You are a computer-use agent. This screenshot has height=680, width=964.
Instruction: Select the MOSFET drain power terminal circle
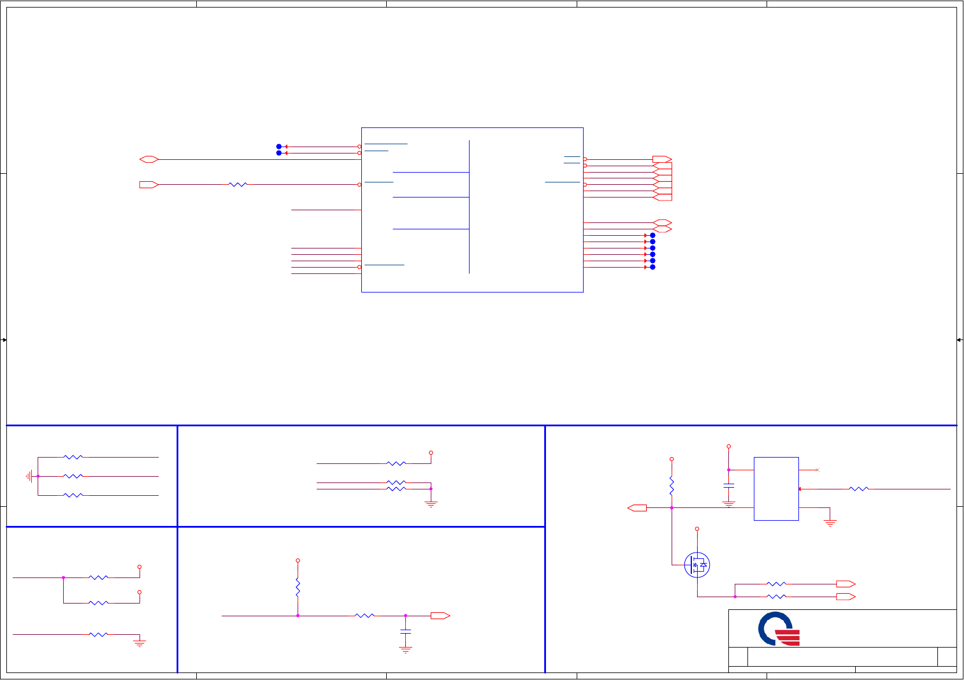click(697, 529)
